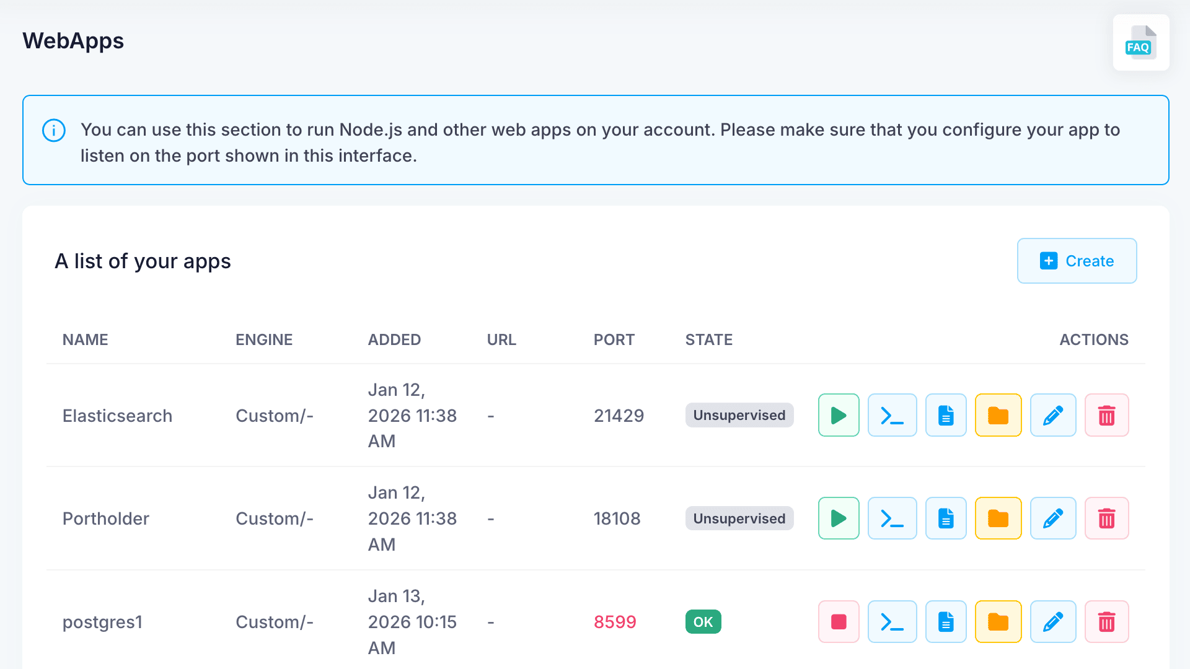Open the FAQ document icon
1190x669 pixels.
coord(1140,43)
